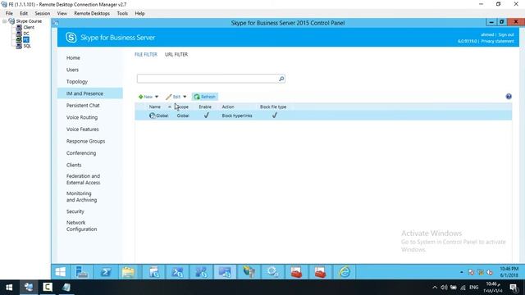This screenshot has width=525, height=295.
Task: Open the Response Groups section
Action: (x=85, y=141)
